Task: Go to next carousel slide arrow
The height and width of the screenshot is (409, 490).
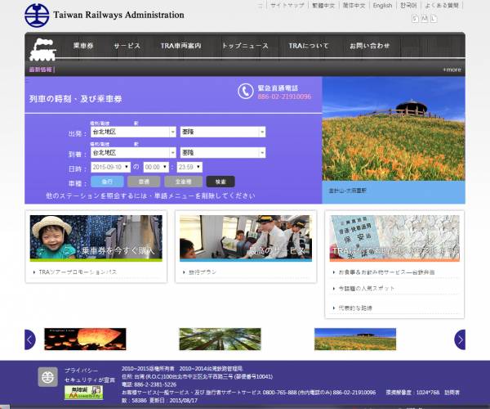Action: click(460, 339)
